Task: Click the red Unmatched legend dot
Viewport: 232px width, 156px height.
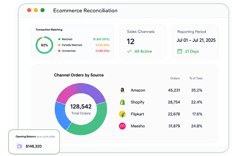Action: [59, 51]
